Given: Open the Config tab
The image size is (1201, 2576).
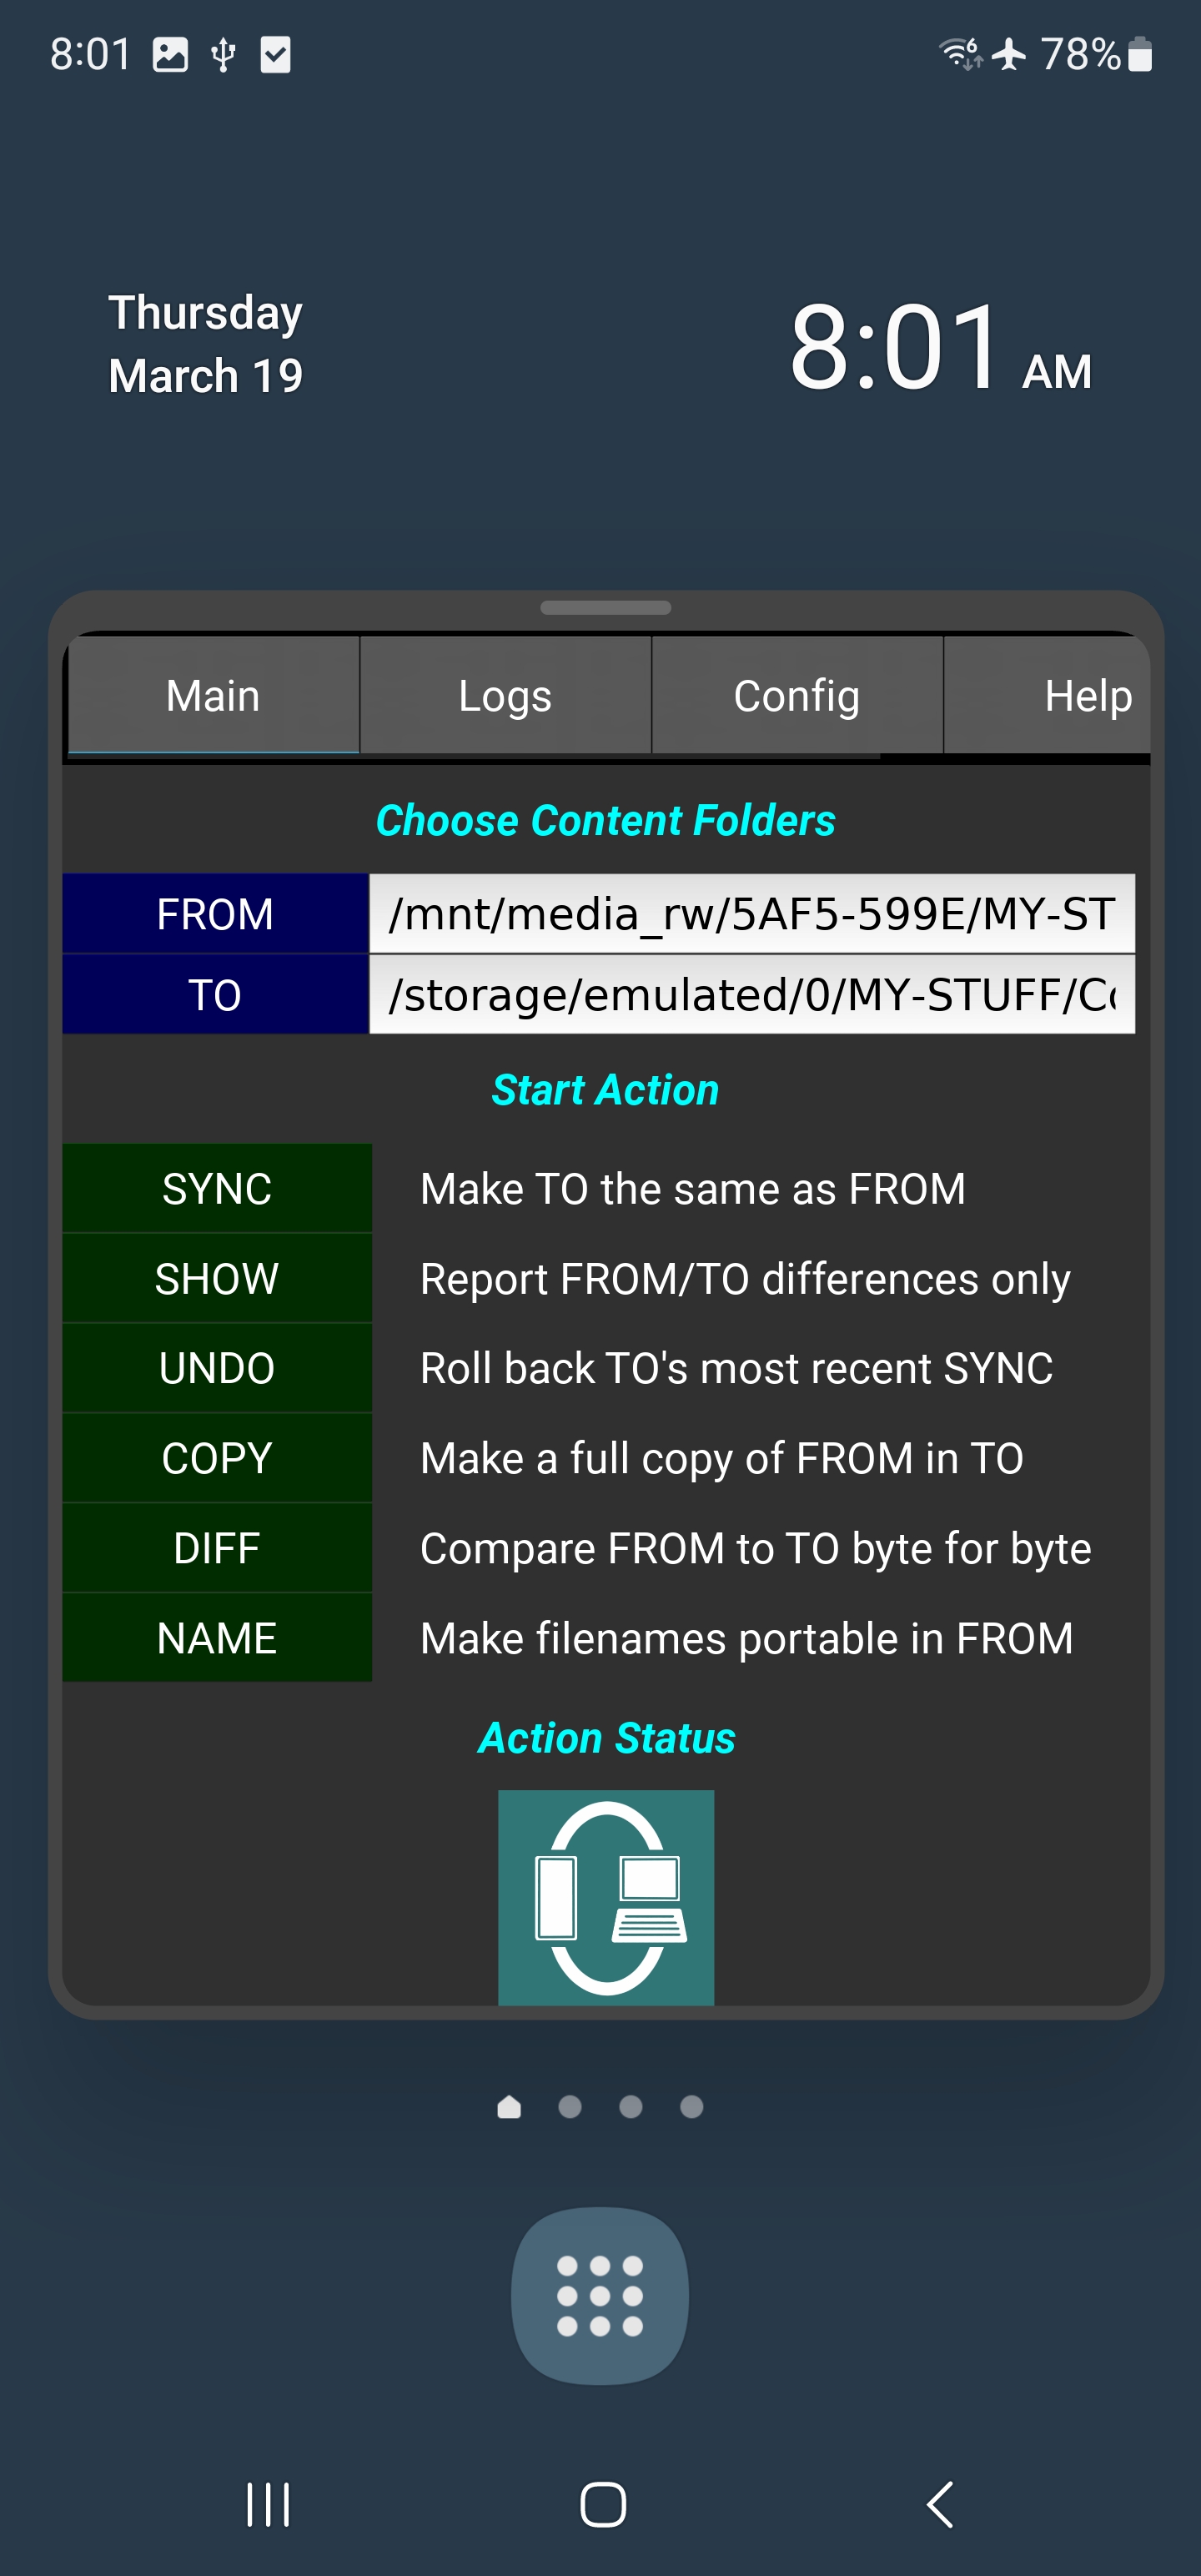Looking at the screenshot, I should click(x=797, y=696).
